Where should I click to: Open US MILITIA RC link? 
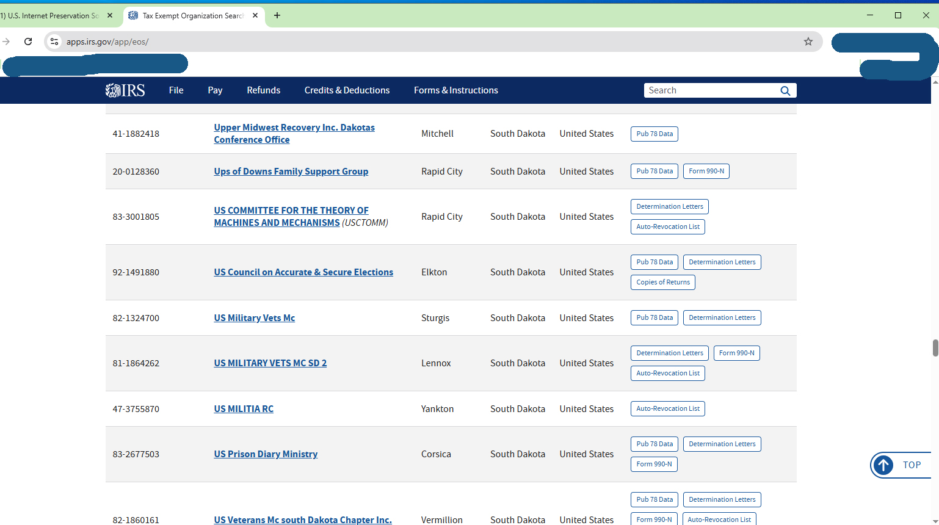tap(244, 409)
